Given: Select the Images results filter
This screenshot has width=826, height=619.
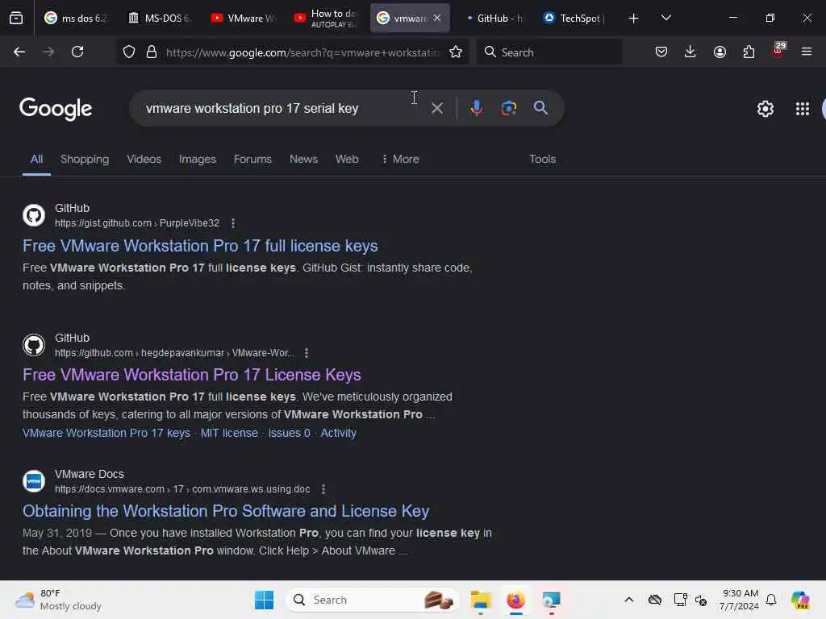Looking at the screenshot, I should 198,159.
